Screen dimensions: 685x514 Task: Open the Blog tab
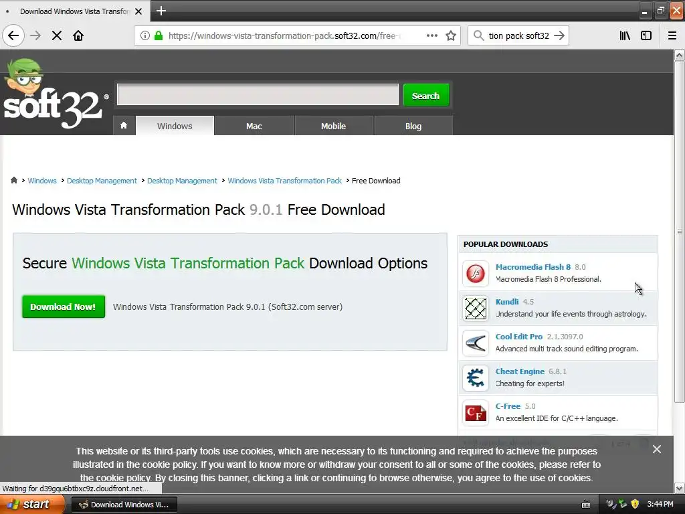point(413,126)
